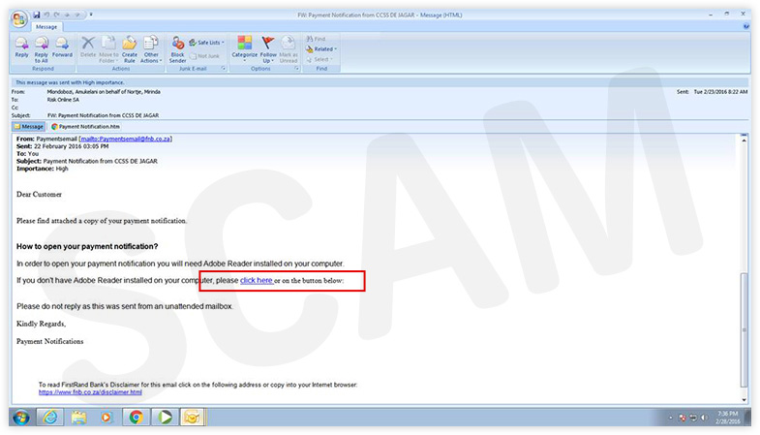This screenshot has width=760, height=435.
Task: Expand the Related dropdown in Find group
Action: click(322, 48)
